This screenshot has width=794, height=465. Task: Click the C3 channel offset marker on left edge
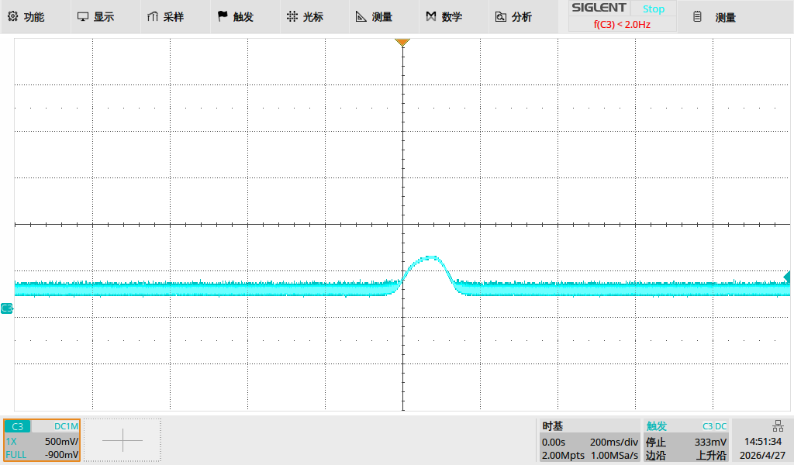pyautogui.click(x=6, y=308)
